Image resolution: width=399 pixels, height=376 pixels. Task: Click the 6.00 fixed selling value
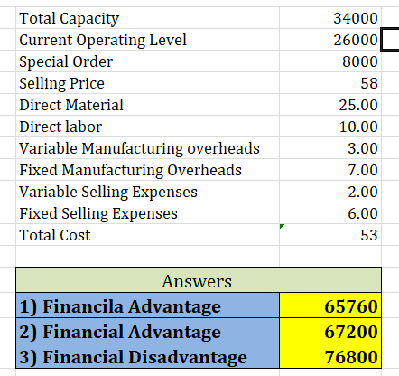(330, 213)
